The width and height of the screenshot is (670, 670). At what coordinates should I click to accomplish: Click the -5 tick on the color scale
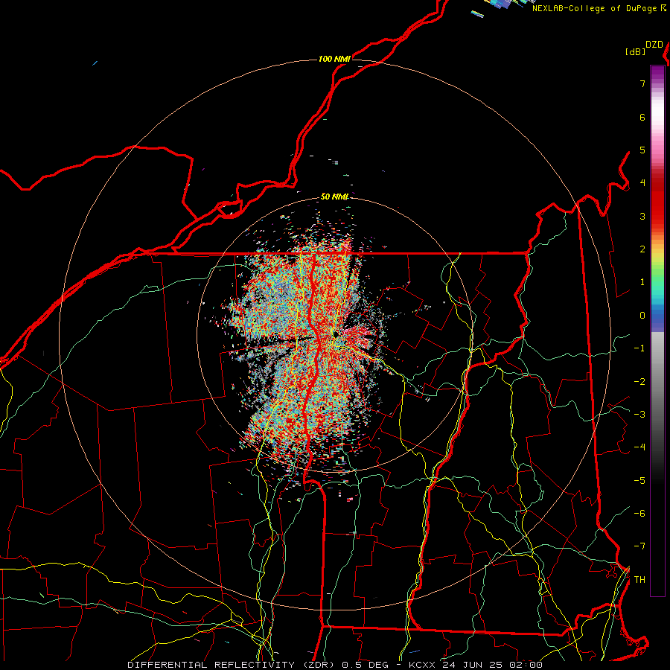(639, 481)
